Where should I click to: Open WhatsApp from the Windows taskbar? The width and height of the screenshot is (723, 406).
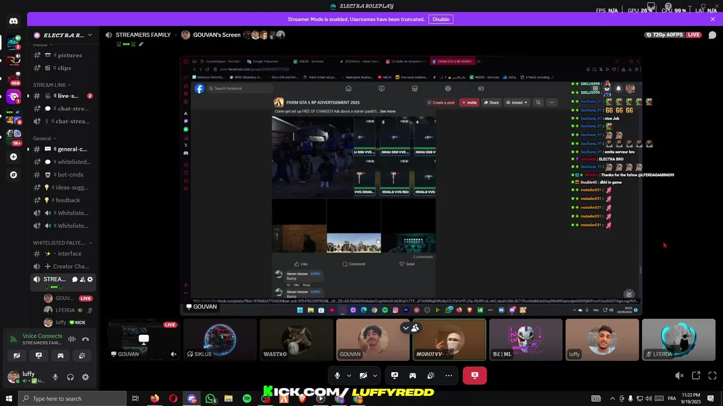tap(210, 399)
